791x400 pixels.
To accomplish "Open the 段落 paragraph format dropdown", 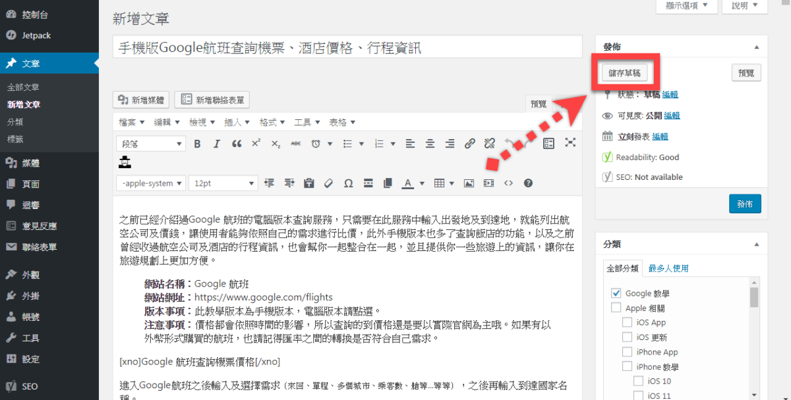I will 151,143.
